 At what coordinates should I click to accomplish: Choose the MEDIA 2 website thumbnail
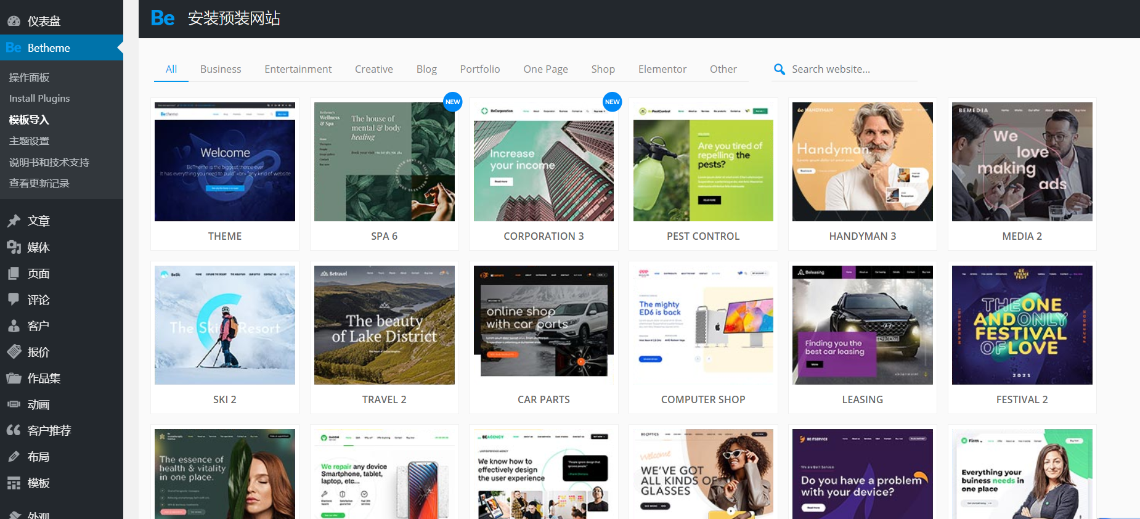click(x=1022, y=161)
